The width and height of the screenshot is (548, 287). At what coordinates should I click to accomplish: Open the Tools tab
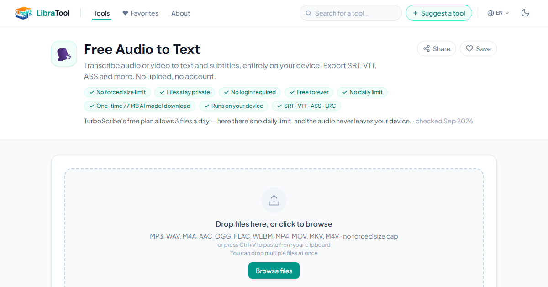click(101, 13)
